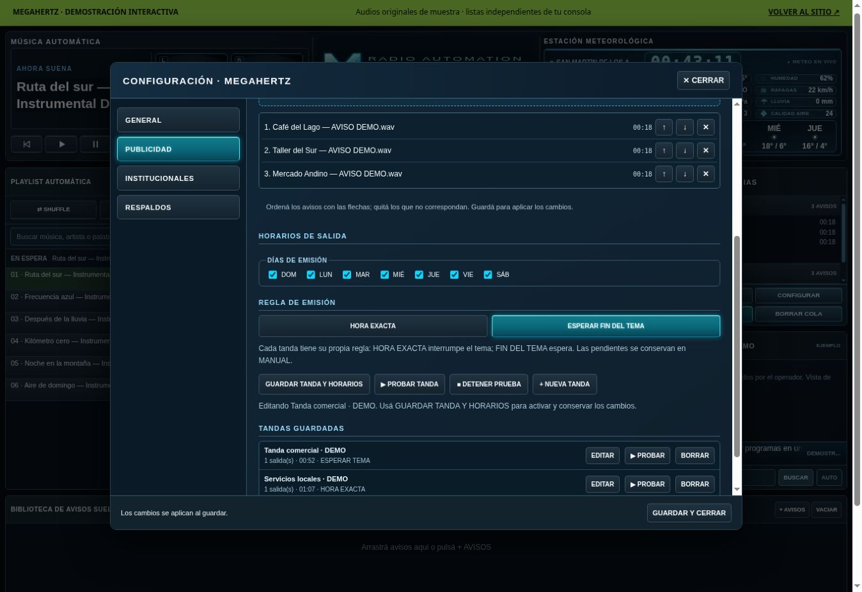862x592 pixels.
Task: Click pause button in music player
Action: 95,144
